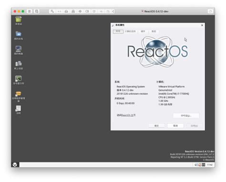Click the full screen icon in VMware title bar
The height and width of the screenshot is (182, 226).
210,11
